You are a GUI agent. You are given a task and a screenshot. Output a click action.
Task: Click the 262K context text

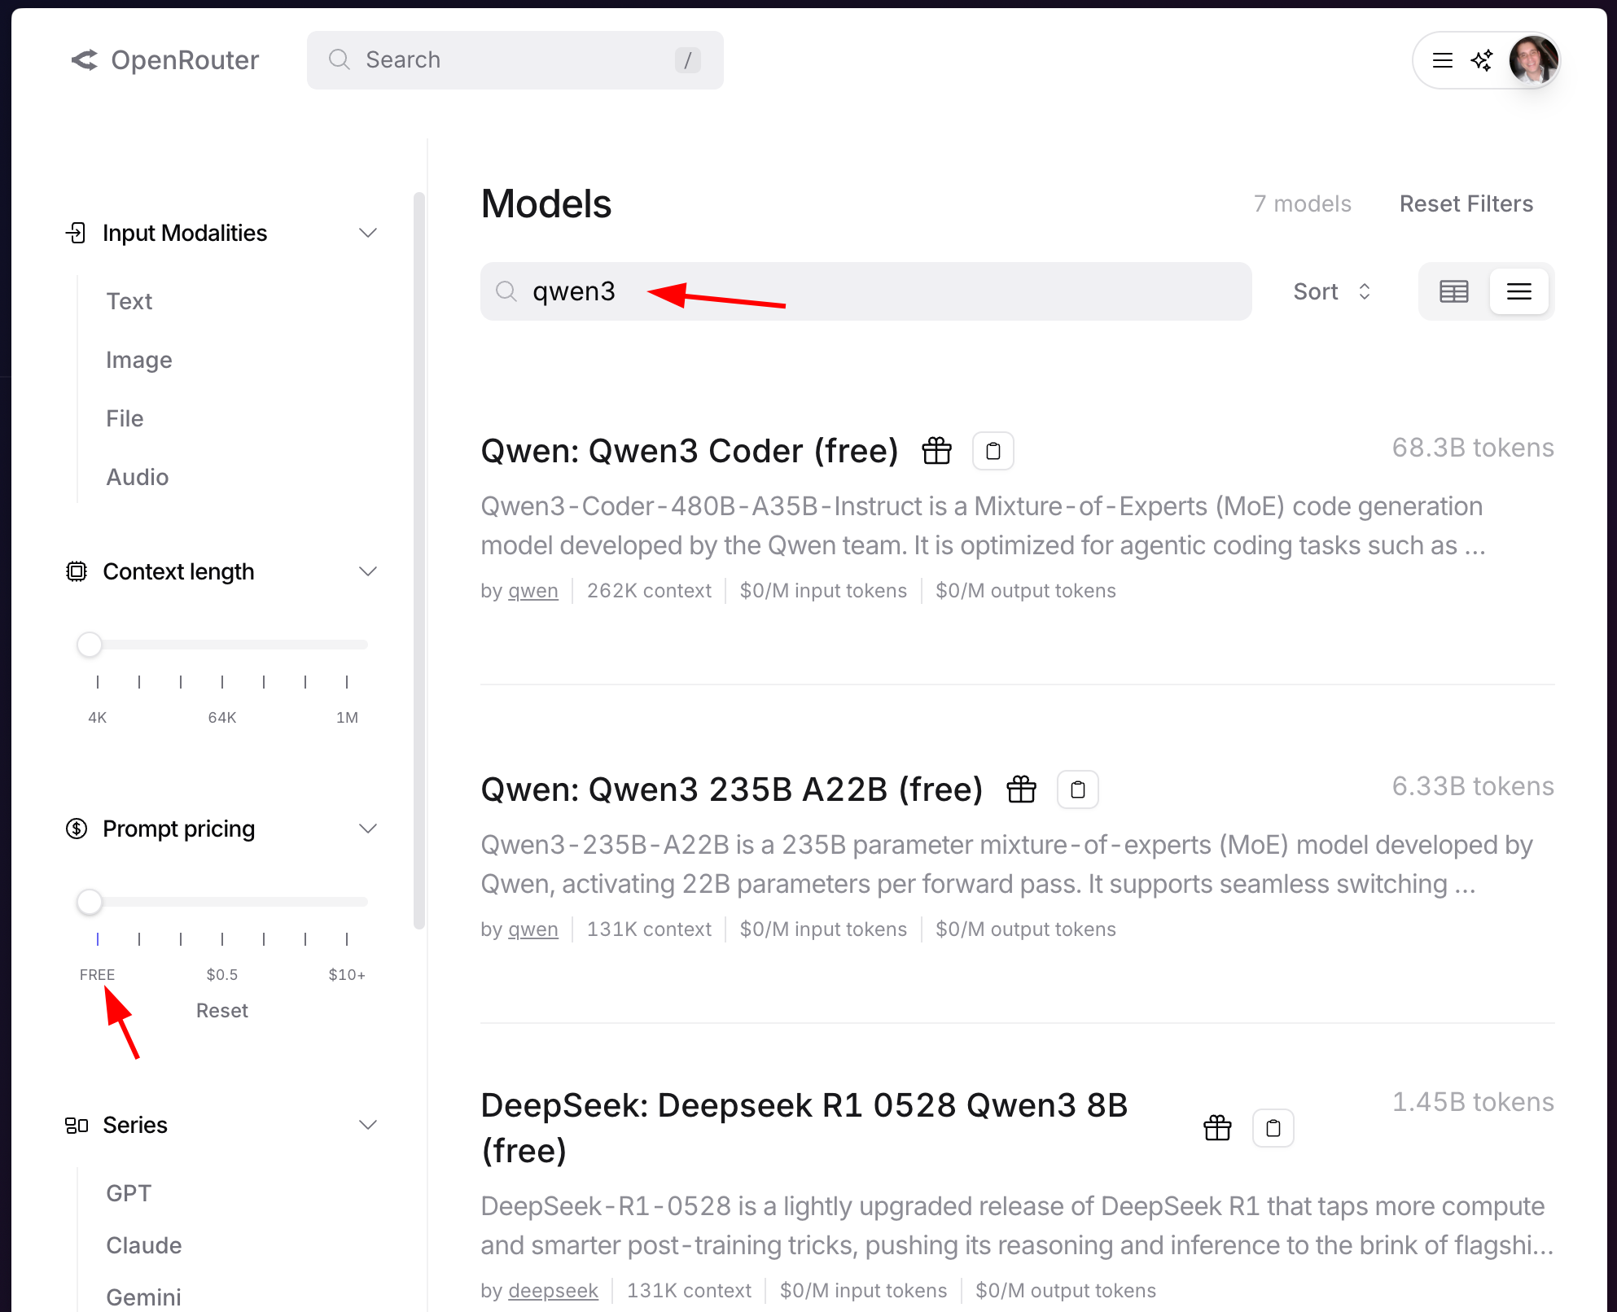coord(649,591)
